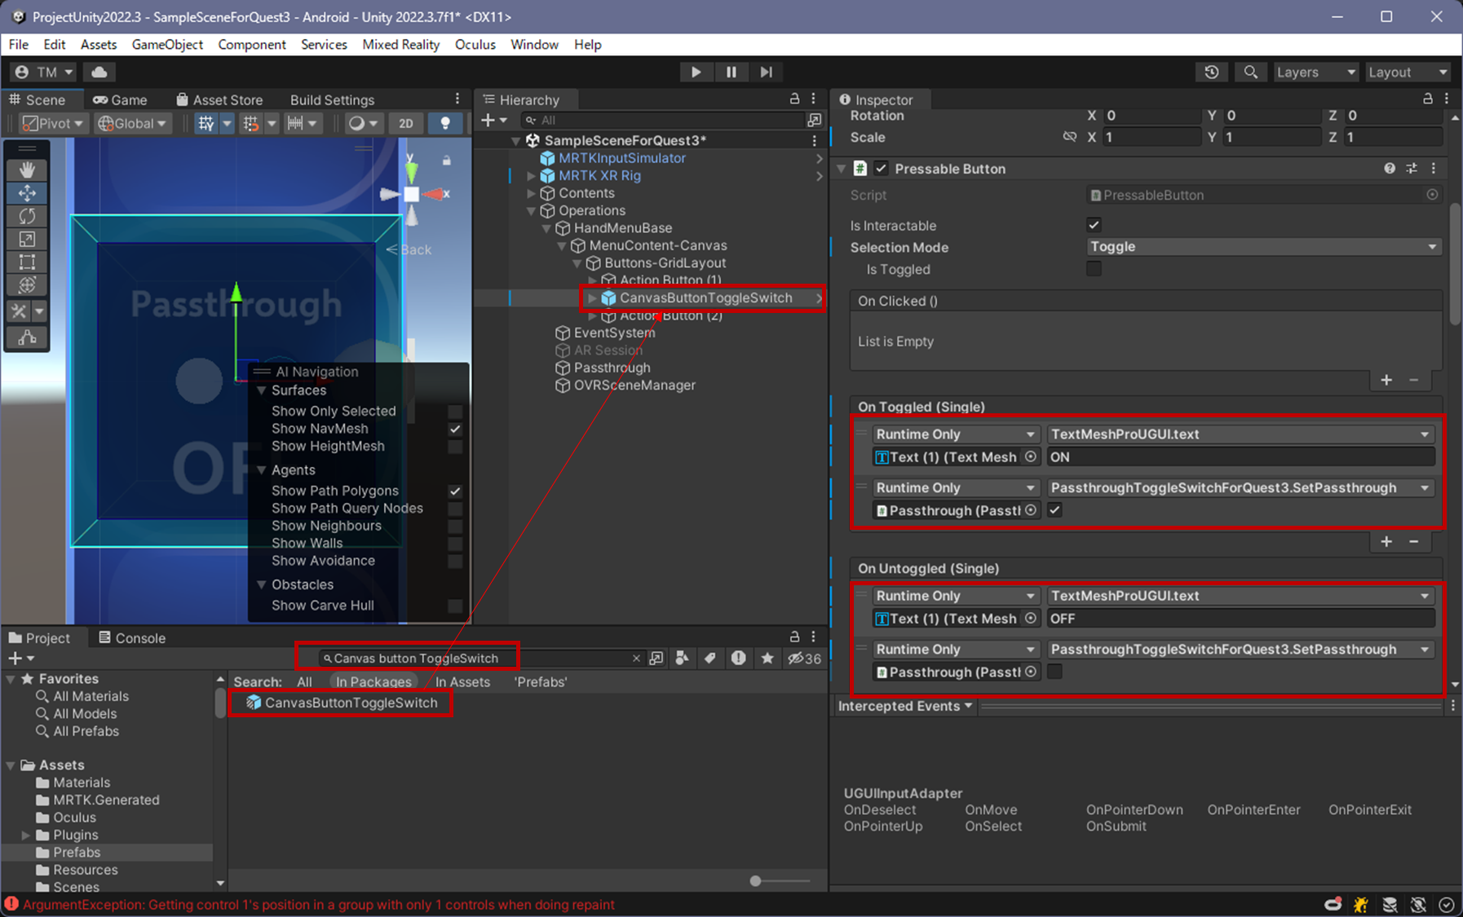Select the Rotate tool
Image resolution: width=1463 pixels, height=917 pixels.
[27, 216]
